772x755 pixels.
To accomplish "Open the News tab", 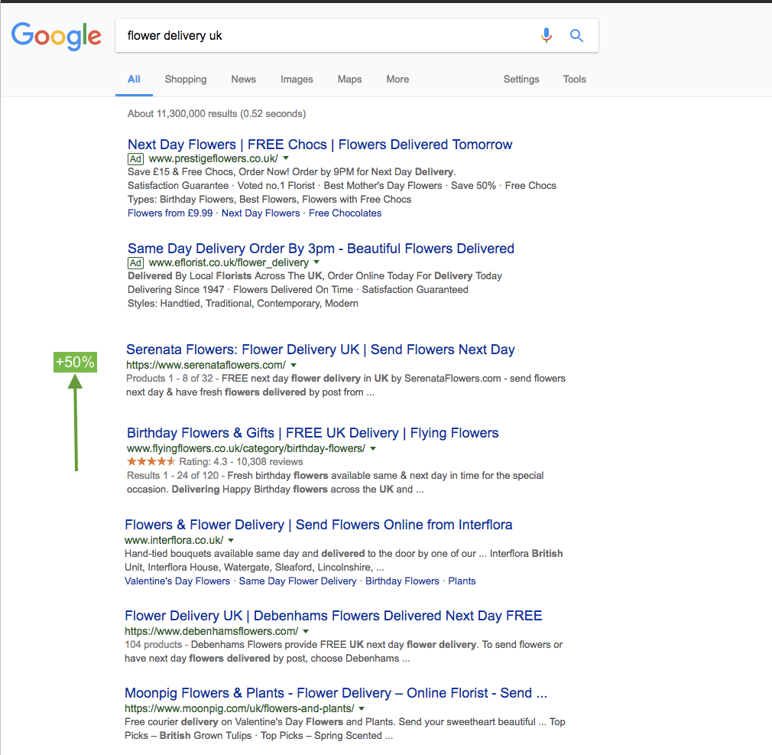I will coord(243,80).
